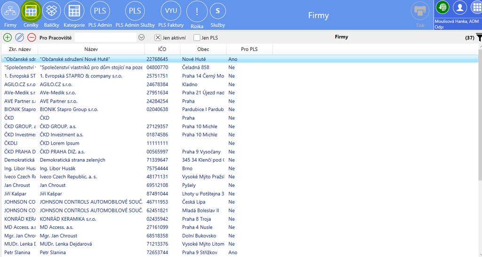Delete company with red minus icon
Viewport: 482px width, 257px height.
pos(32,38)
